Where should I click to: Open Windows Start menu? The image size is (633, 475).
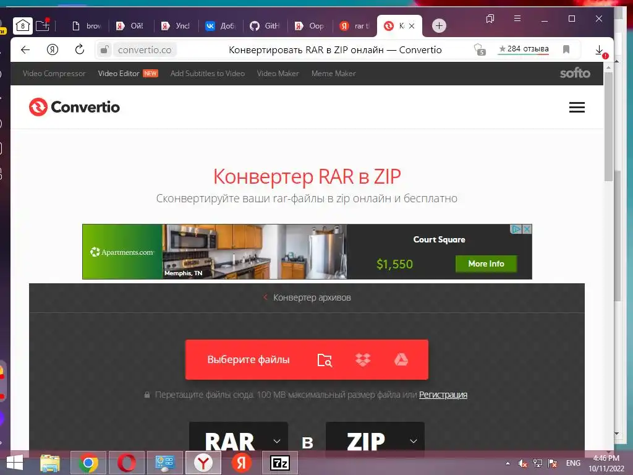pos(15,463)
